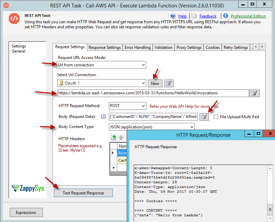Open Select Url Connection OAuth 1 dropdown

tap(101, 83)
